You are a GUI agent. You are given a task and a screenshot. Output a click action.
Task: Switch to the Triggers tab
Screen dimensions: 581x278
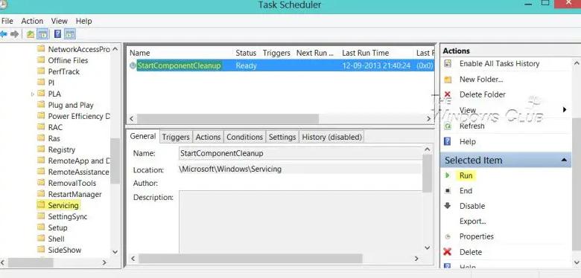(176, 138)
